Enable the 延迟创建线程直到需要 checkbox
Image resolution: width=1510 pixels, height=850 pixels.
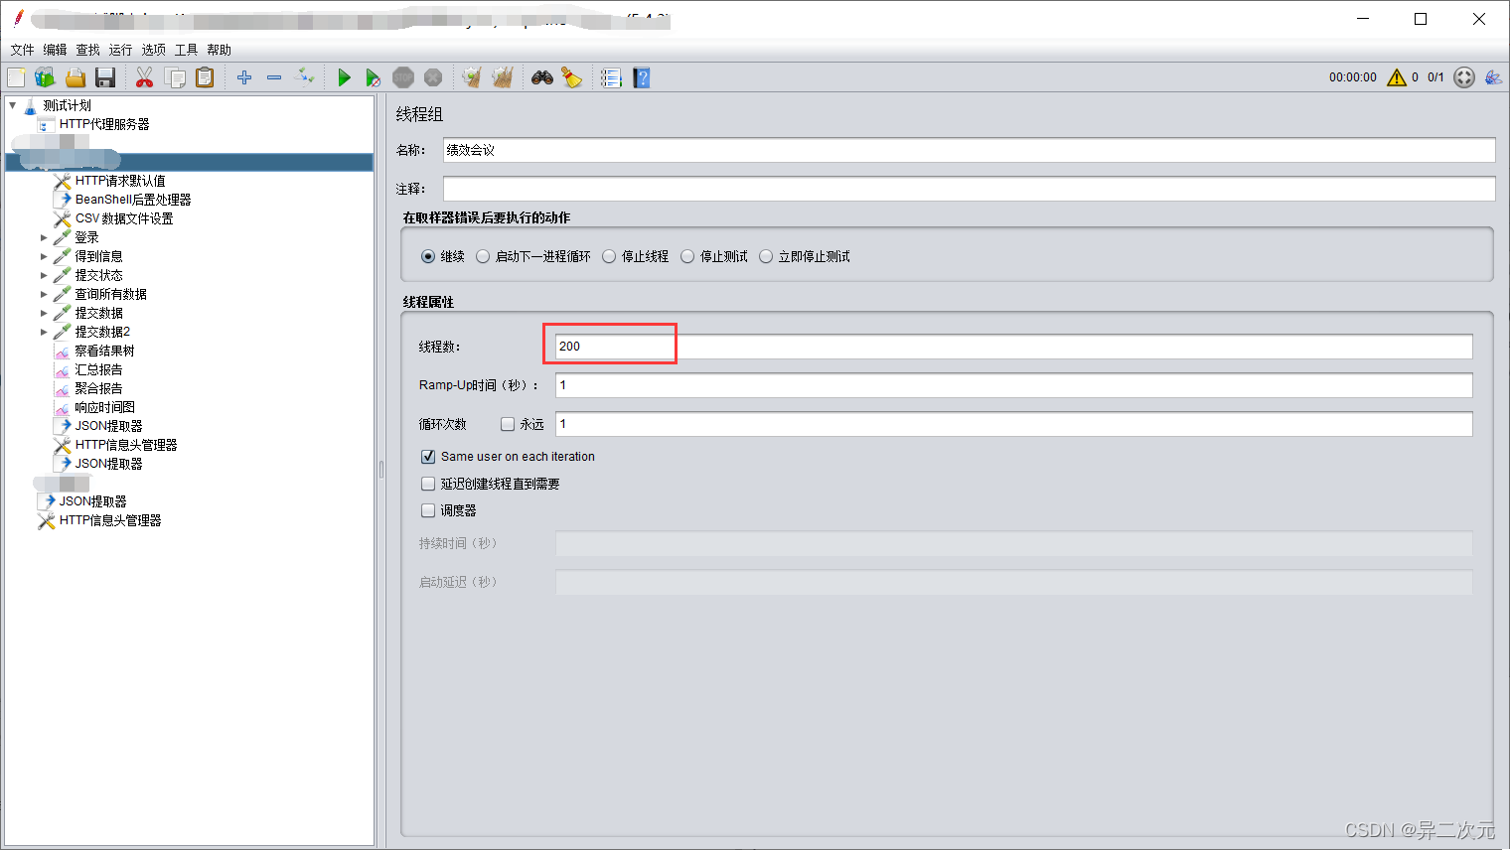tap(428, 484)
